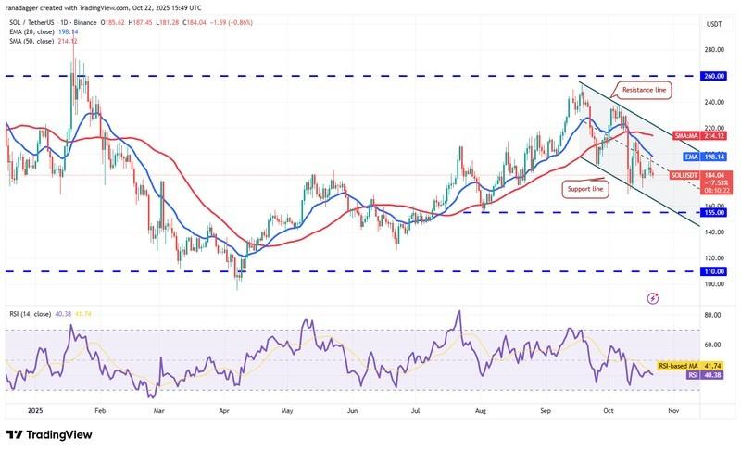The width and height of the screenshot is (741, 451).
Task: Click the 260.00 horizontal level label
Action: 715,77
